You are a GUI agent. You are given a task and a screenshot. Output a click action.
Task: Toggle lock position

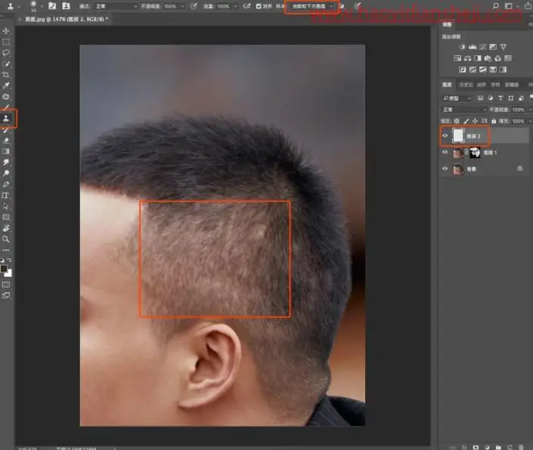[x=475, y=121]
